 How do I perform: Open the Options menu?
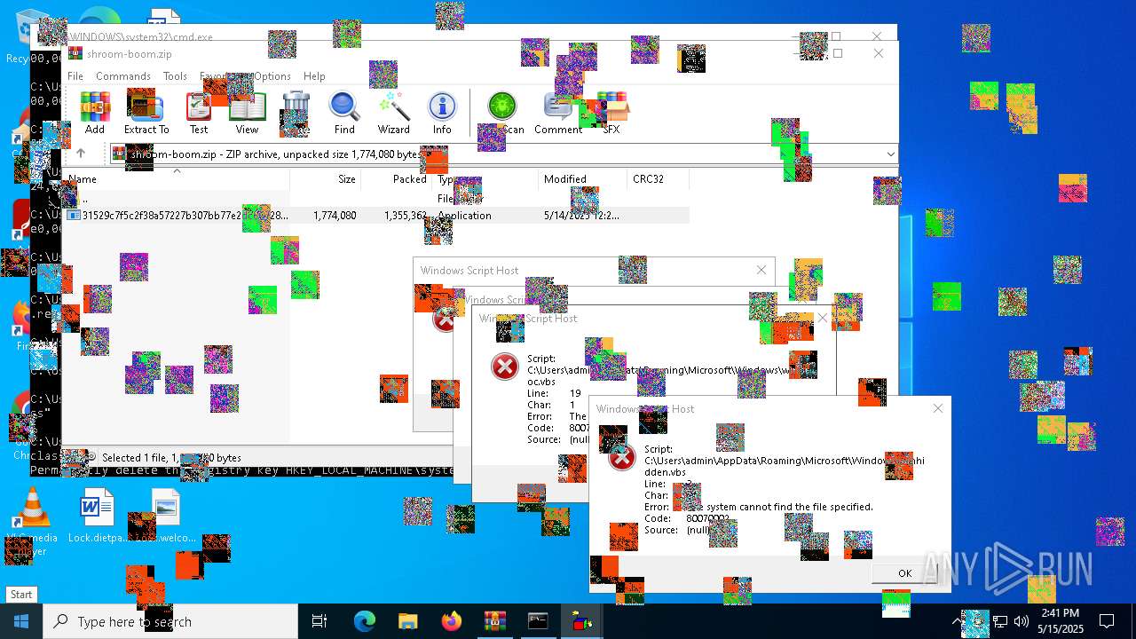click(272, 76)
